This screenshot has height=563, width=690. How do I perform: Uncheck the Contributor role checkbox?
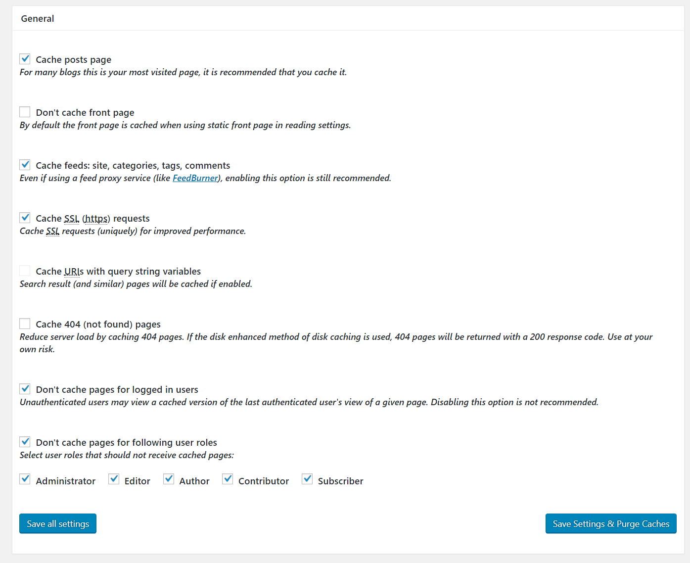click(228, 479)
